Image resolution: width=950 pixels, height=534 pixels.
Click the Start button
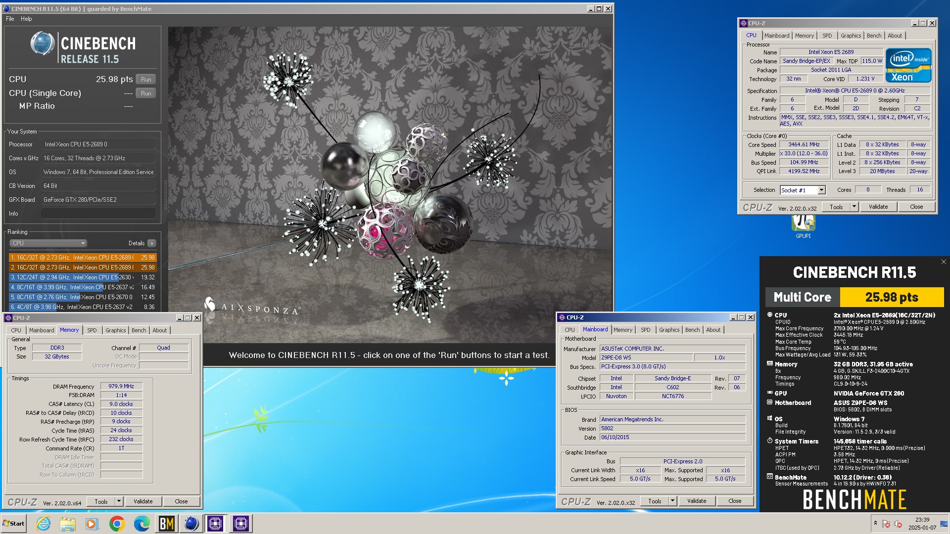point(13,524)
